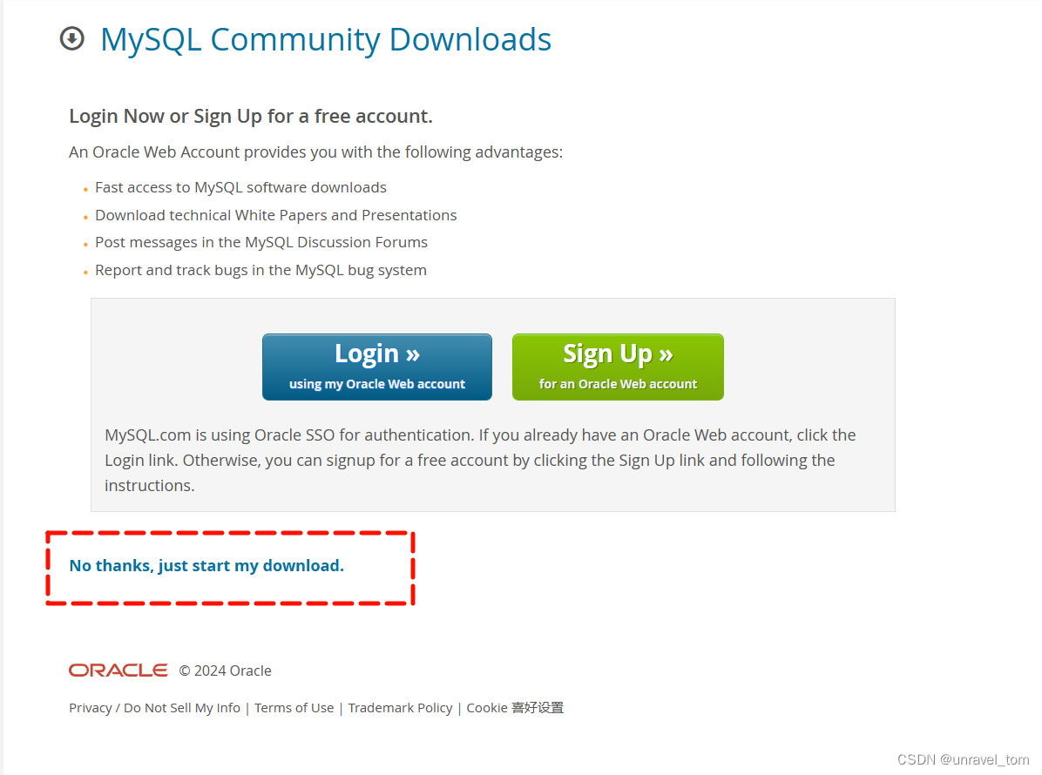Click the blue Login button
The height and width of the screenshot is (775, 1042).
(x=376, y=367)
